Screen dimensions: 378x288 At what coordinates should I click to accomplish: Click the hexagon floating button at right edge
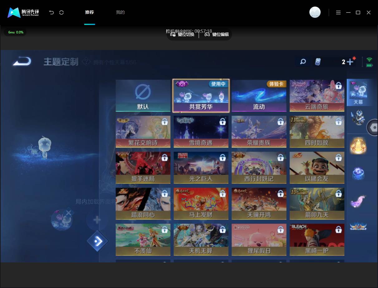pyautogui.click(x=372, y=127)
